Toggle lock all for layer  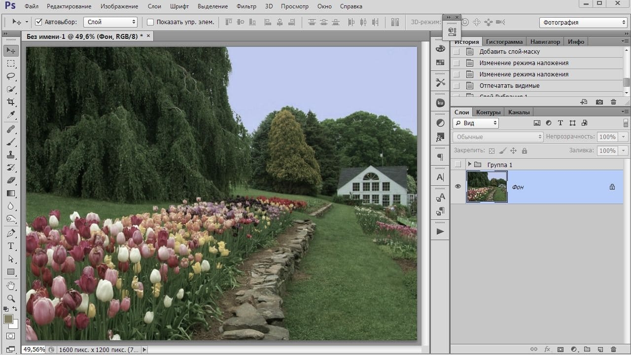(525, 151)
